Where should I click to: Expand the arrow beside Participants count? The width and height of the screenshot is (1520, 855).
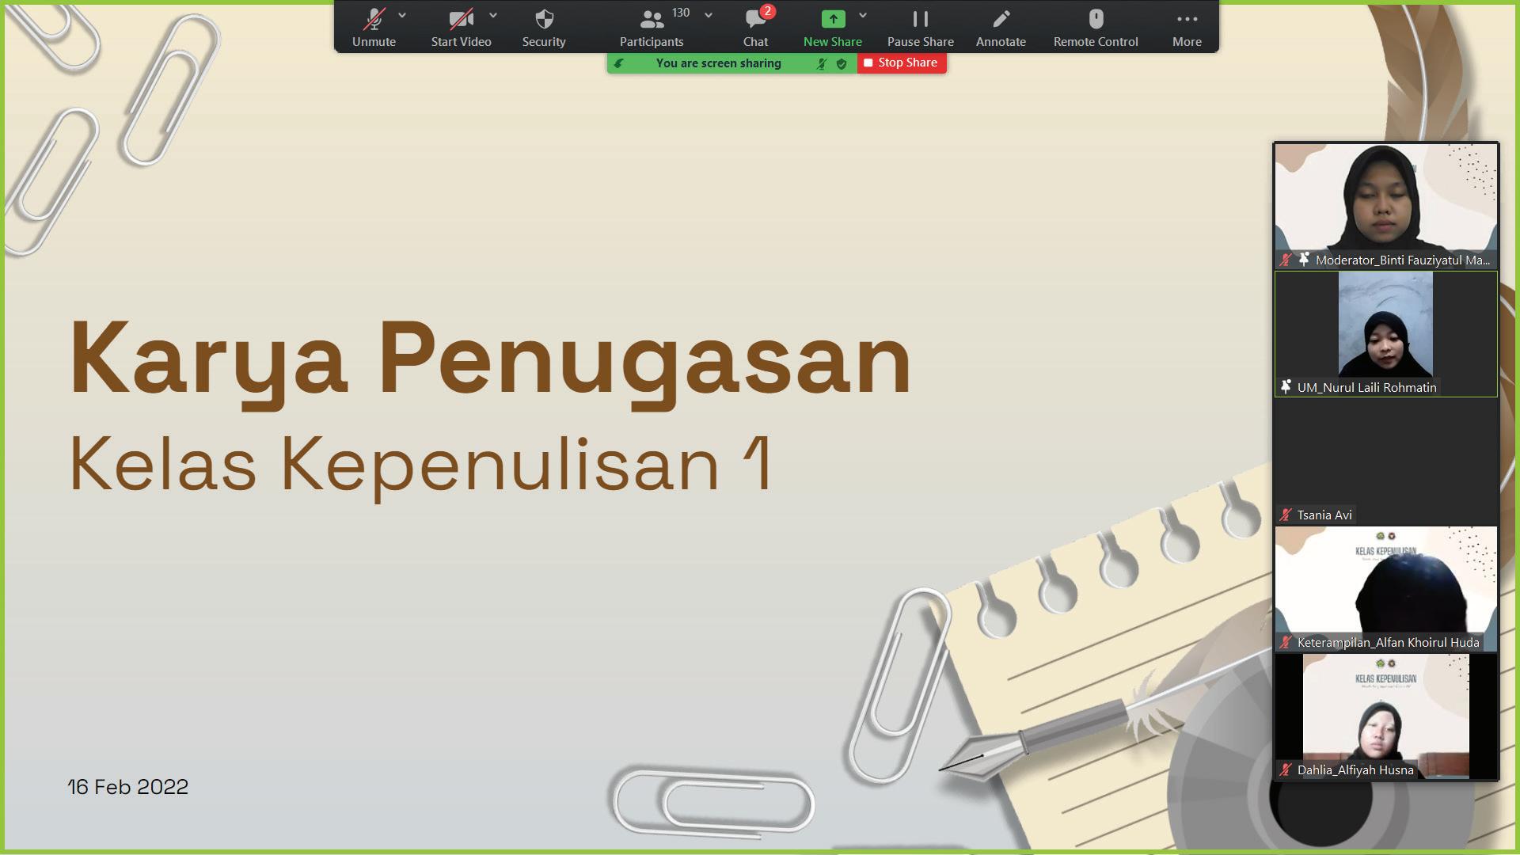[x=709, y=15]
